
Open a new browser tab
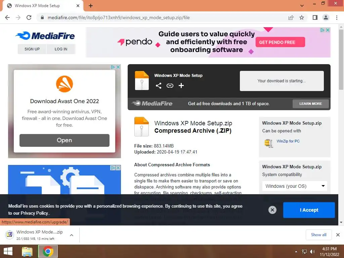[91, 6]
